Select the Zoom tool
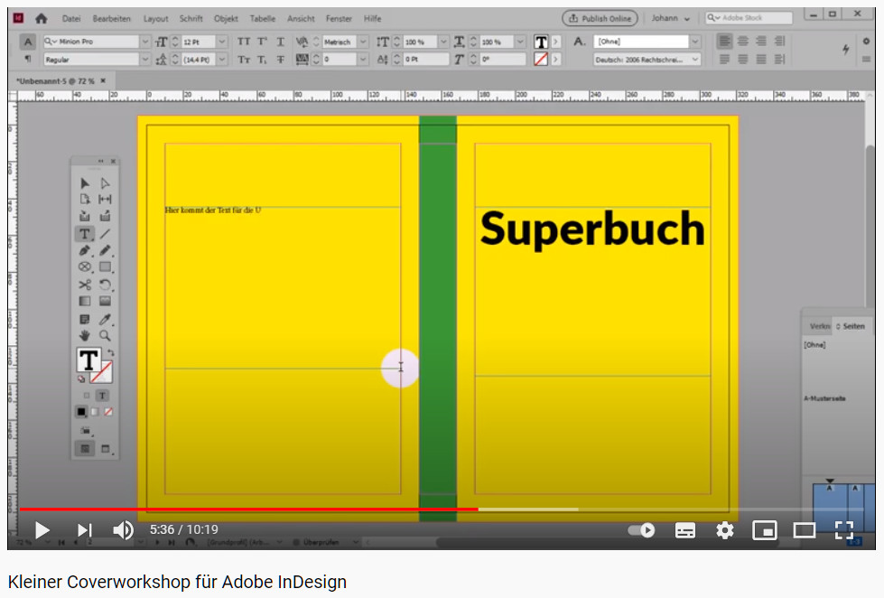Image resolution: width=884 pixels, height=598 pixels. [104, 335]
